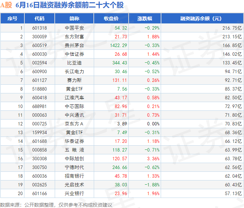Click balance value 57.13亿
Screen dimensions: 244x208
[x=233, y=193]
